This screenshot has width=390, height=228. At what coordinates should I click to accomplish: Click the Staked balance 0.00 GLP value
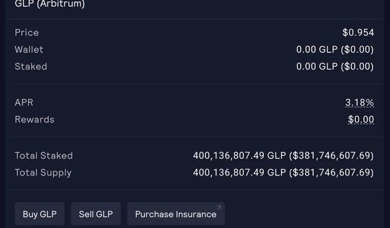(335, 66)
